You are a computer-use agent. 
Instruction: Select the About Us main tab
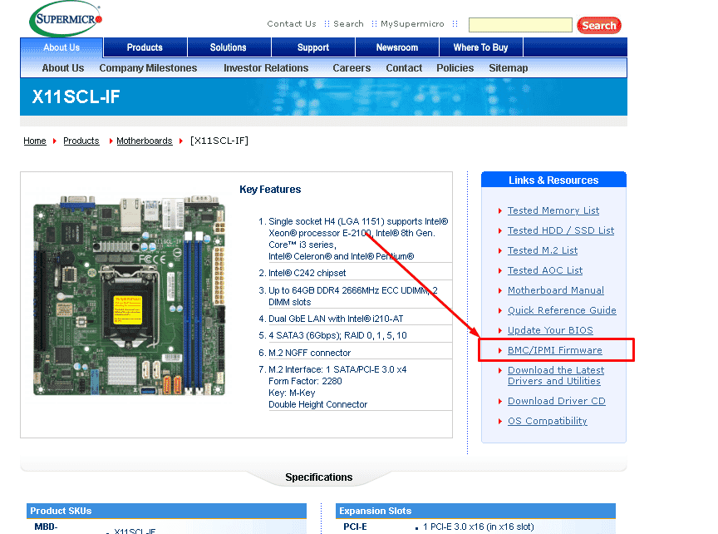click(61, 47)
